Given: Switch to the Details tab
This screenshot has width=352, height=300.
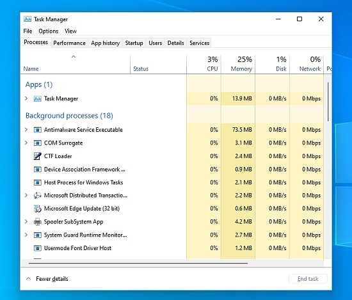Looking at the screenshot, I should (x=175, y=43).
